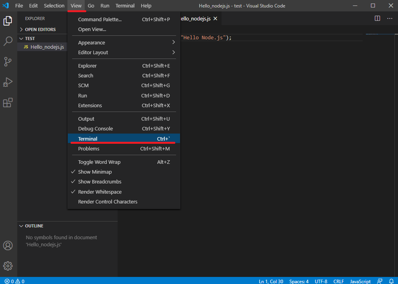
Task: Toggle Show Breadcrumbs option
Action: (x=124, y=182)
